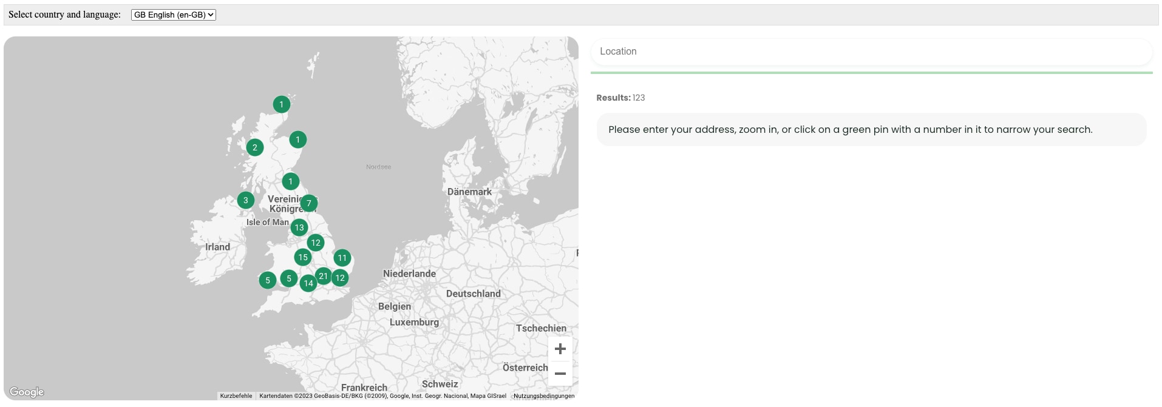
Task: Click the green pin numbered 13
Action: pos(299,228)
